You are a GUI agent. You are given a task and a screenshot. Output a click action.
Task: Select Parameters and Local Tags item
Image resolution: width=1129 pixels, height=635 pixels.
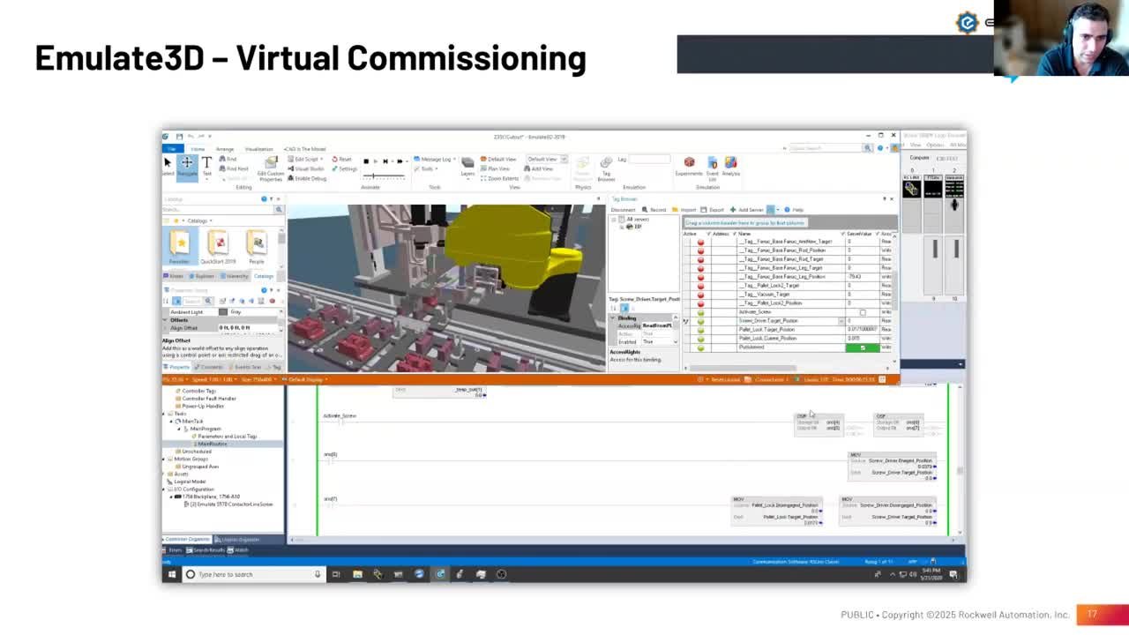[226, 437]
